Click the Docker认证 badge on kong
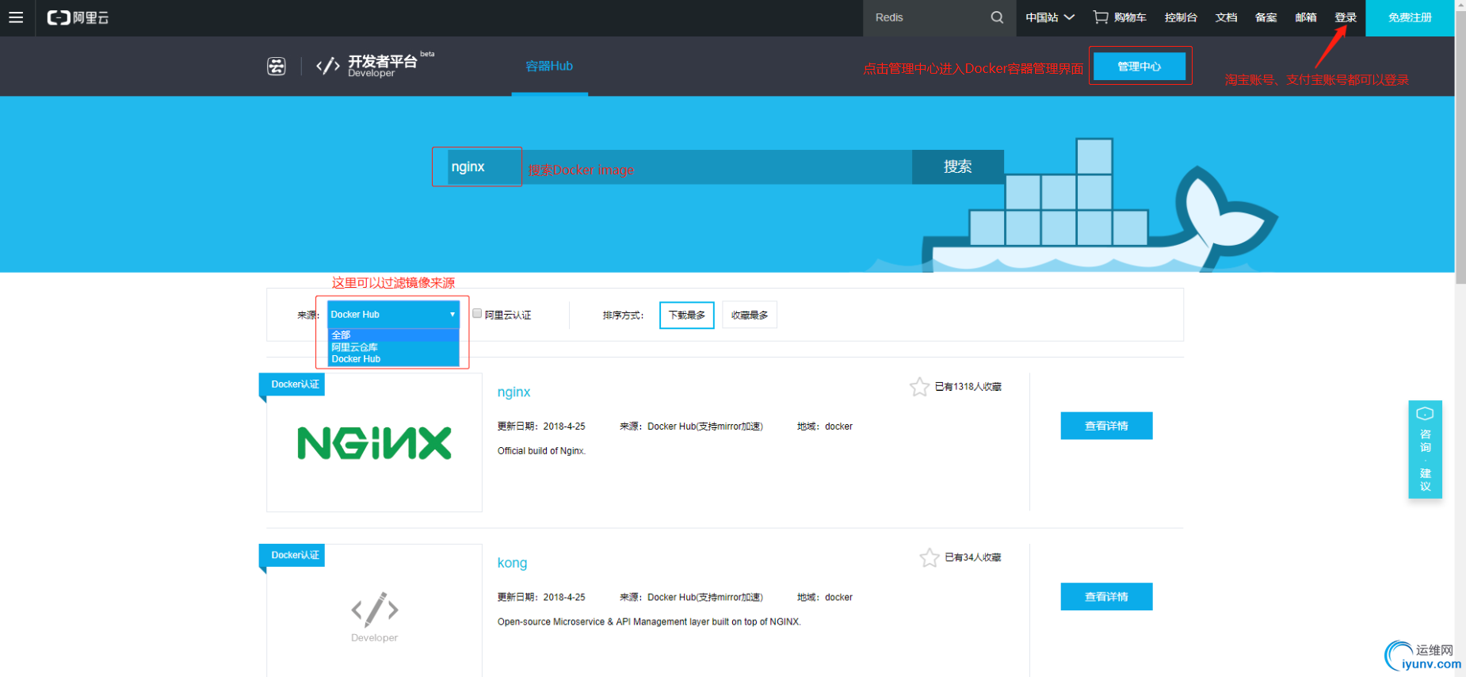The image size is (1466, 677). pyautogui.click(x=292, y=555)
